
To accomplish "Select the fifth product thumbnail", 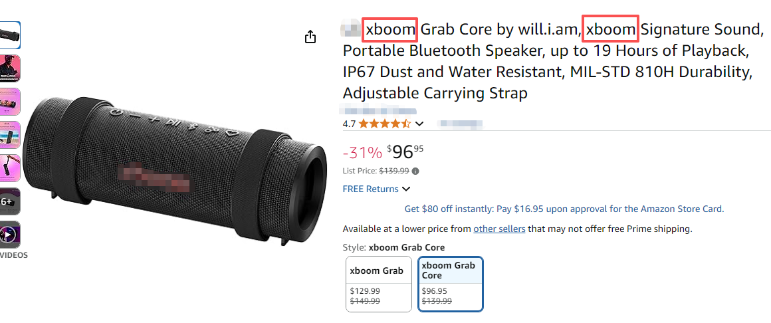I will [10, 168].
